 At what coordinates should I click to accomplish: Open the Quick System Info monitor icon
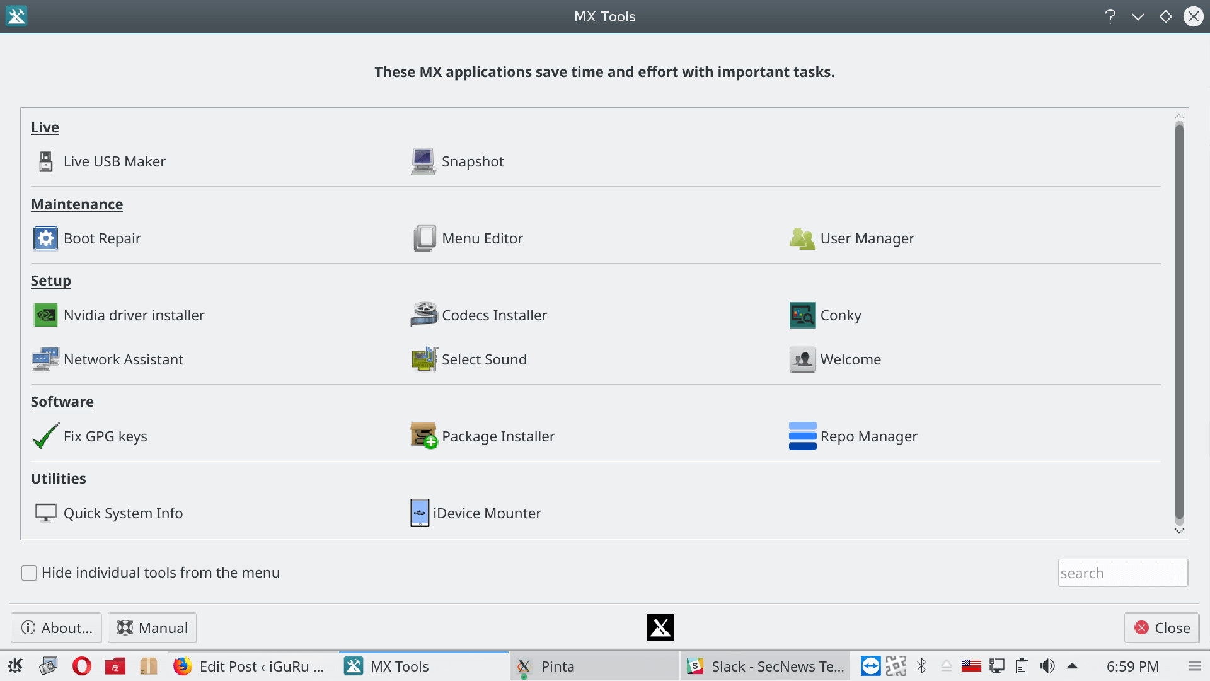[45, 513]
